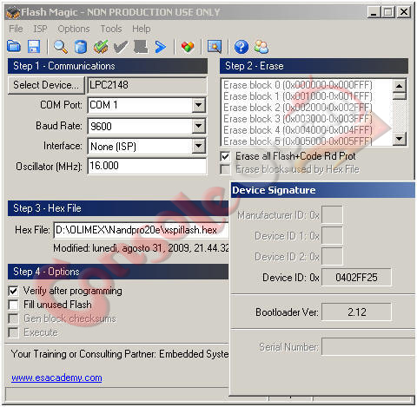Click the Modified date text under Hex File
Viewport: 417px width, 407px height.
141,248
